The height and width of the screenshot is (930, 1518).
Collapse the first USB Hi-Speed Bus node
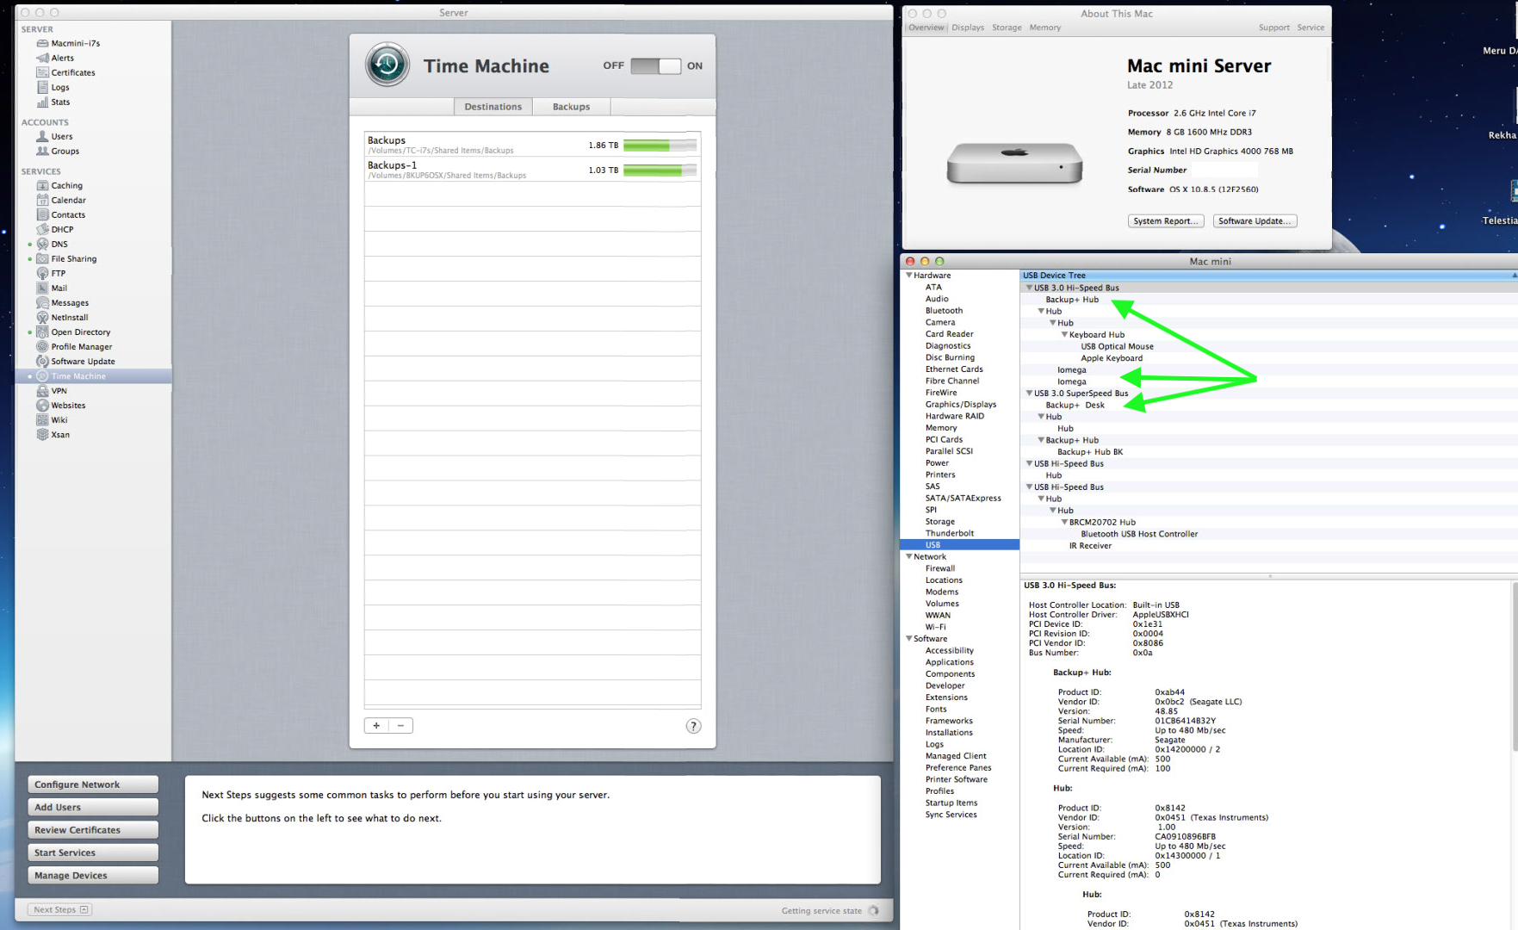coord(1029,463)
